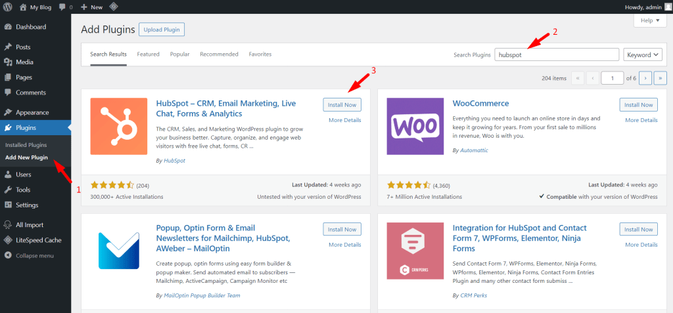This screenshot has height=313, width=673.
Task: Open the comments bubble in admin bar
Action: [x=62, y=7]
